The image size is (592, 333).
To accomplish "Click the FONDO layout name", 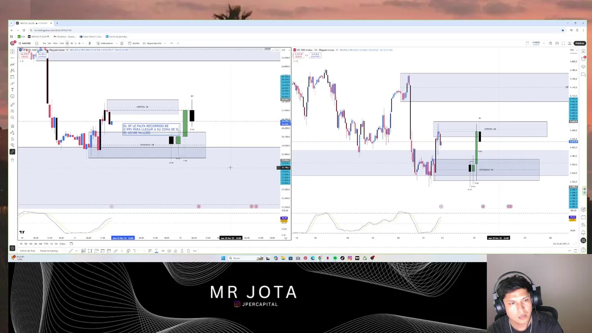I will click(536, 43).
